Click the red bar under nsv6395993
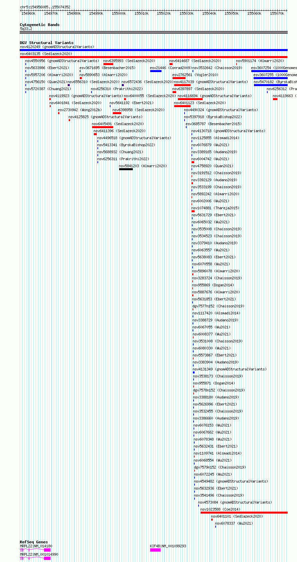Image resolution: width=297 pixels, height=562 pixels. click(108, 64)
